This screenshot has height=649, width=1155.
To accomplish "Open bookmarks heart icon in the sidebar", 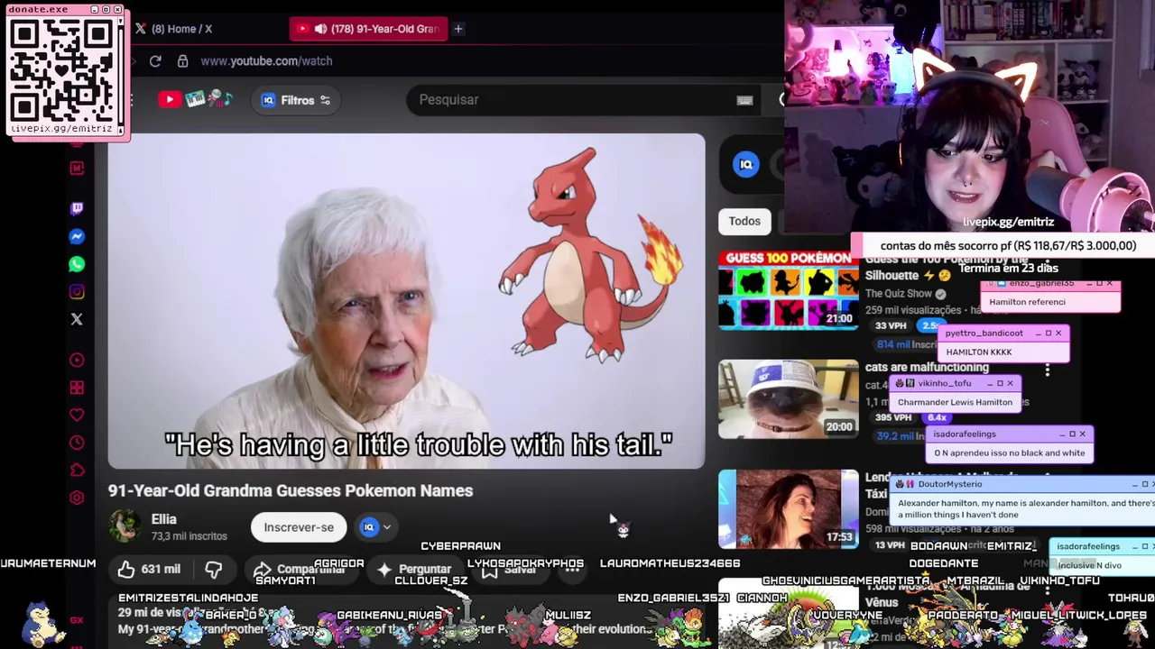I will [x=77, y=415].
